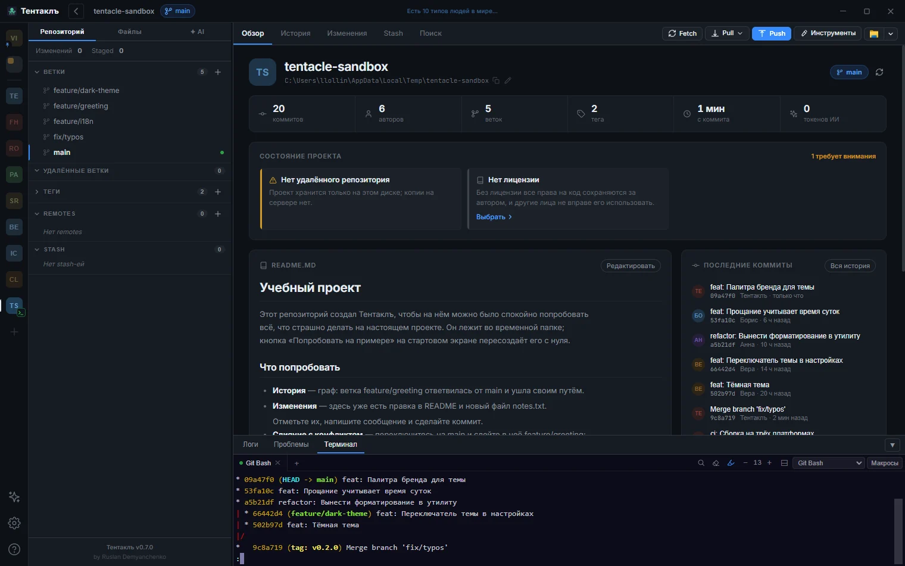Open a new terminal tab
Viewport: 905px width, 566px height.
pos(297,463)
